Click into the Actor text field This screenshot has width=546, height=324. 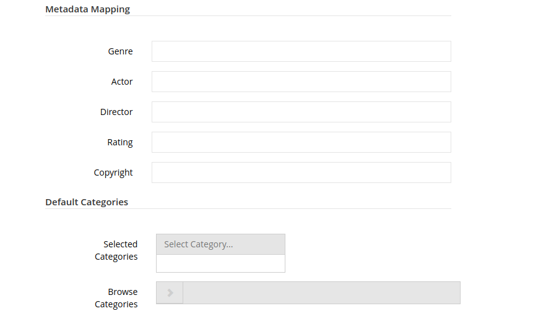point(301,82)
